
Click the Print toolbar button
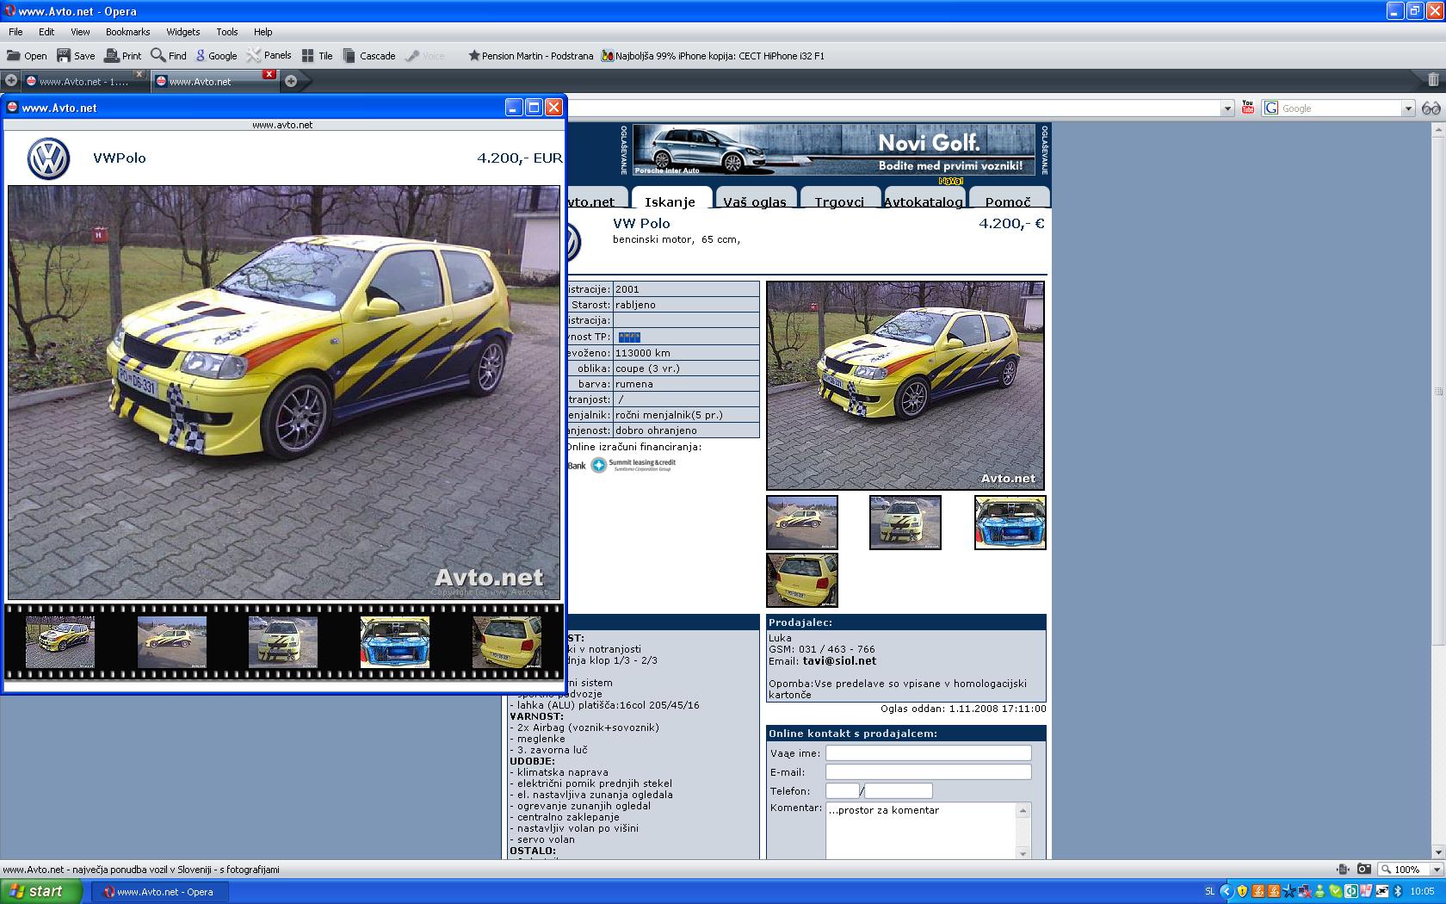coord(122,56)
